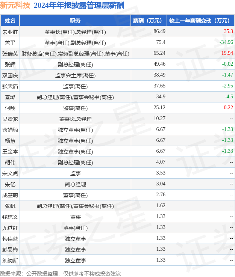Viewport: 235px width, 277px height.
Task: Select the name 朱亿
Action: tap(10, 184)
